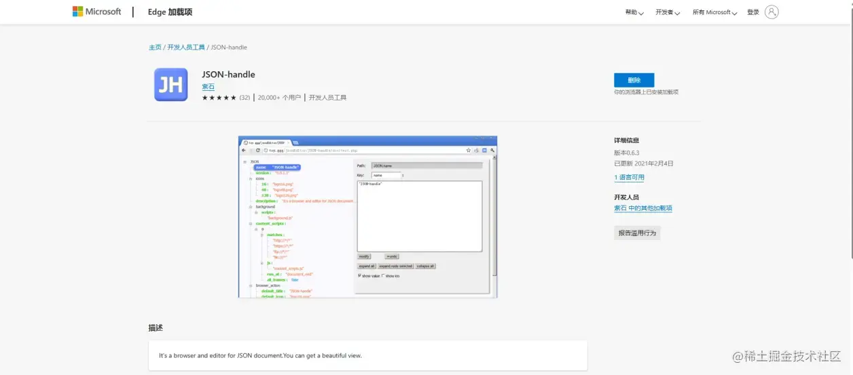The image size is (853, 375).
Task: Click the Microsoft logo
Action: [x=96, y=12]
